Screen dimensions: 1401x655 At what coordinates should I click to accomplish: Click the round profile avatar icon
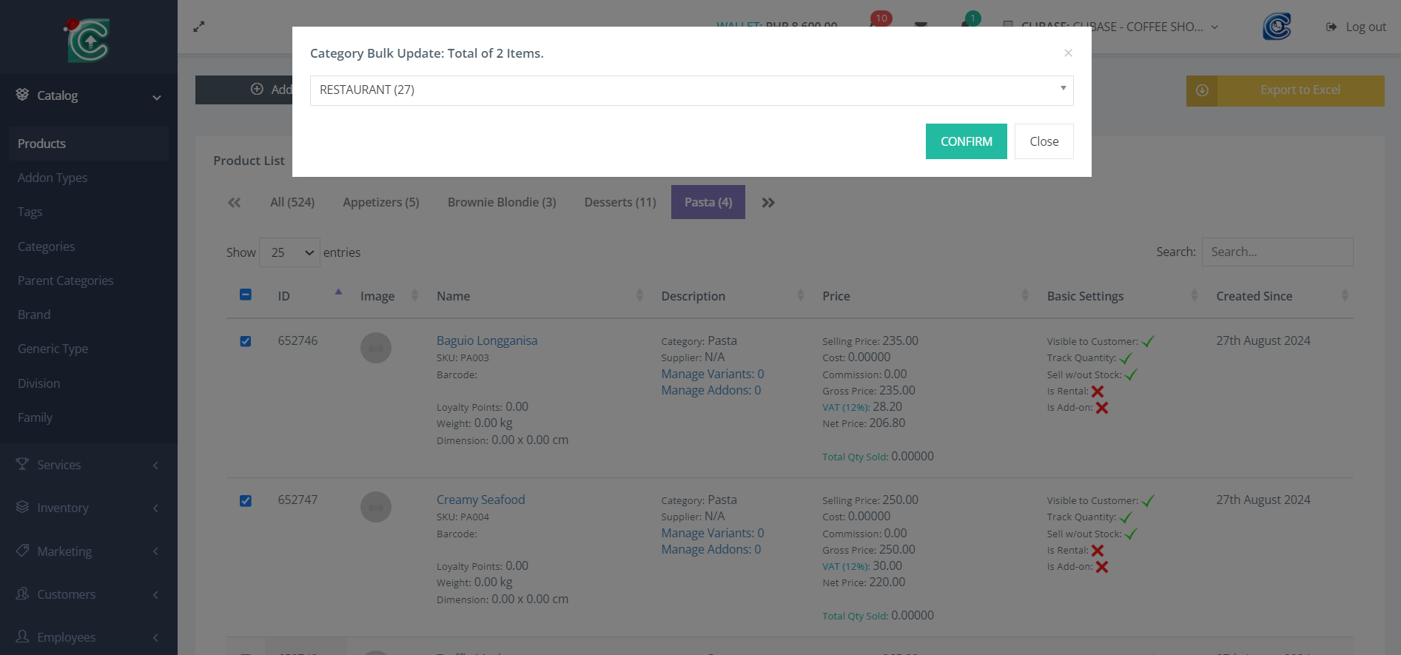point(1276,27)
